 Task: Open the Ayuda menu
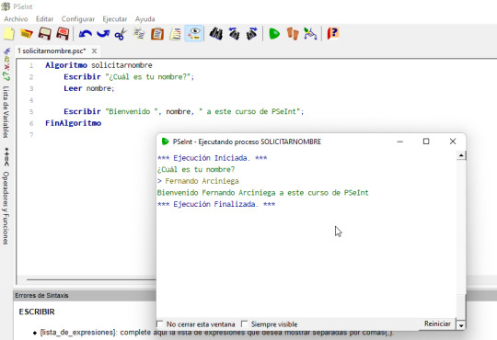pyautogui.click(x=144, y=19)
